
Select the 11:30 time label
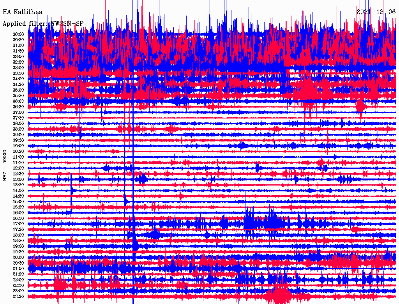18,163
